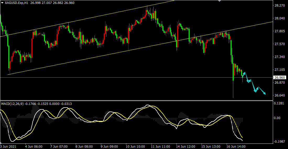Select the 28.270 price scale label
The image size is (288, 149).
coord(279,6)
